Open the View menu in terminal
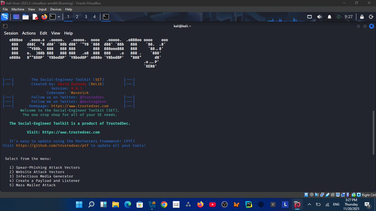The height and width of the screenshot is (211, 376). pos(55,33)
